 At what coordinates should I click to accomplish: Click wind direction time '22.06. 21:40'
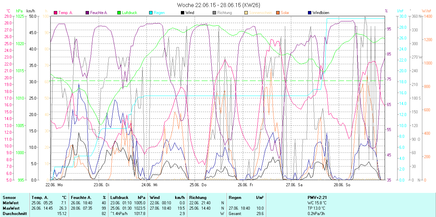pos(200,203)
